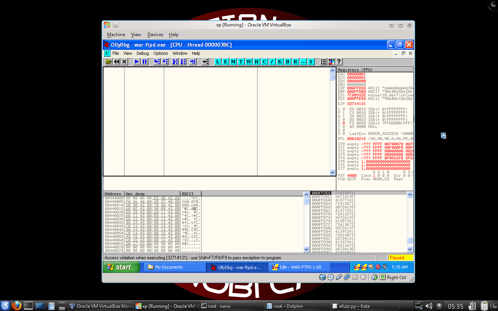The width and height of the screenshot is (498, 311).
Task: Show Breakpoints using the B icon
Action: 287,61
